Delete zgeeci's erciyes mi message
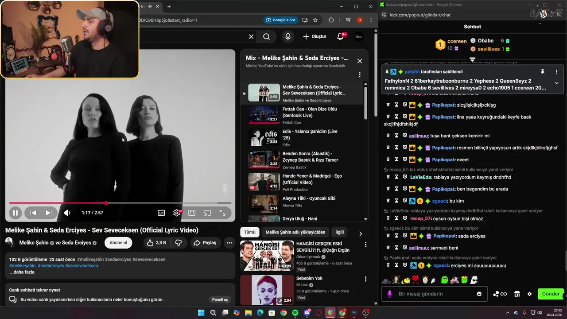This screenshot has width=567, height=319. pyautogui.click(x=388, y=265)
